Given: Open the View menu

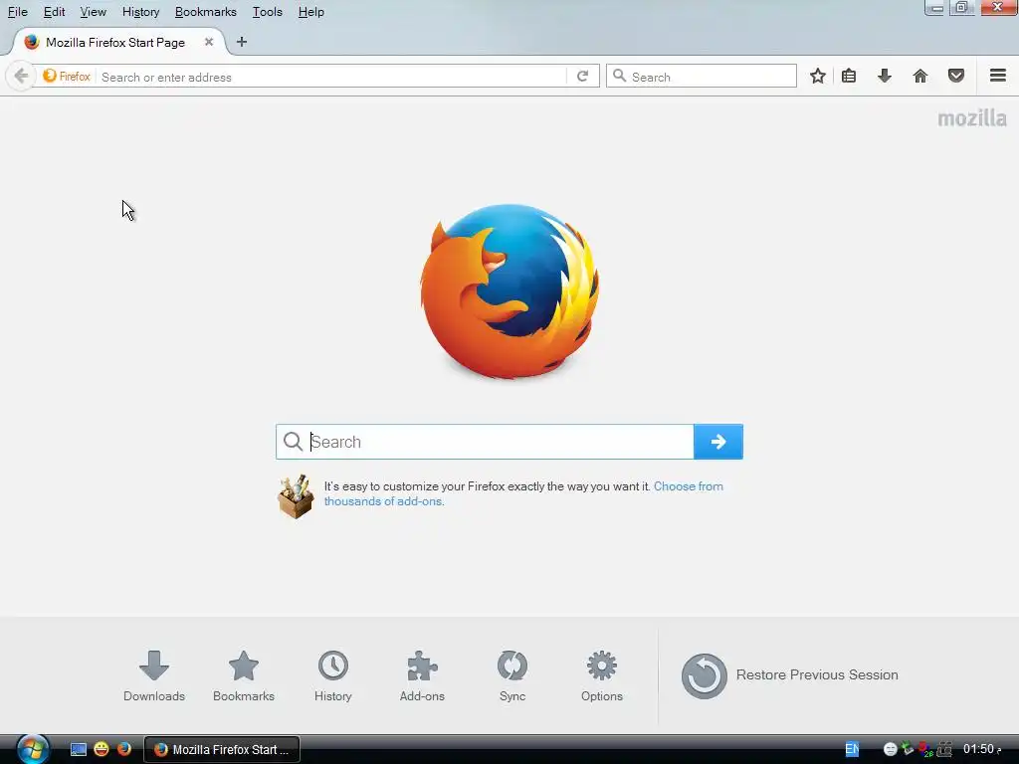Looking at the screenshot, I should click(93, 12).
